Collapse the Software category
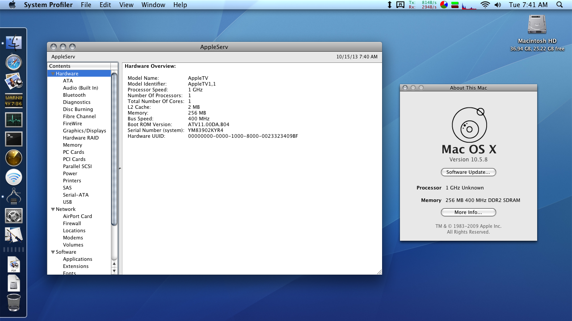The image size is (572, 321). [53, 252]
